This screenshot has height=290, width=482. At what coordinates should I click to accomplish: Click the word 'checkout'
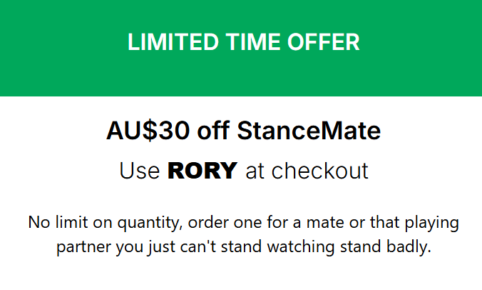319,170
